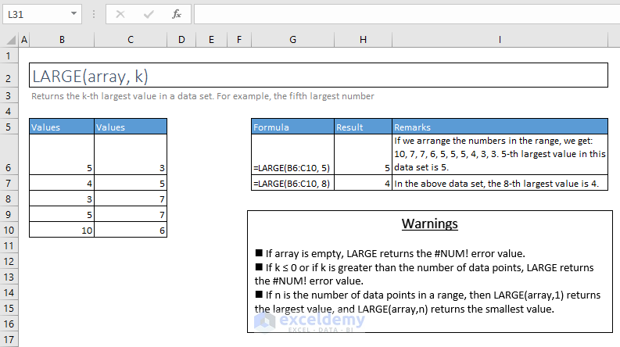Click the title cell 'LARGE(array, k)'

(318, 75)
